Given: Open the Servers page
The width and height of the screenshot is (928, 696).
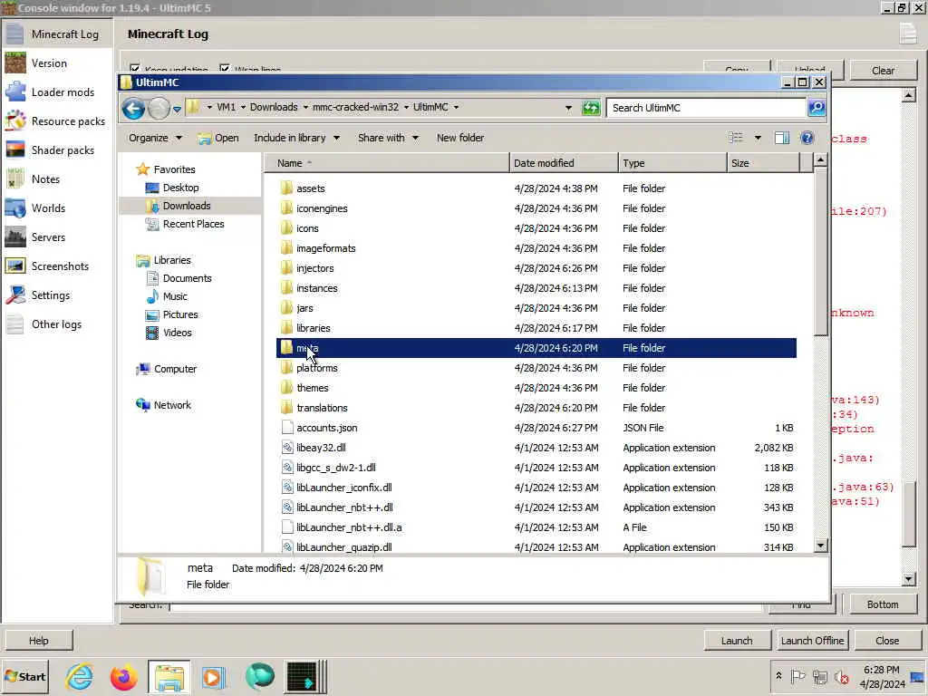Looking at the screenshot, I should [x=56, y=237].
